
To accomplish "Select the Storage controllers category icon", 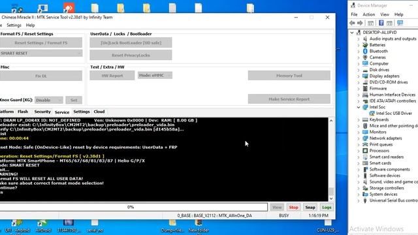I will pos(365,188).
